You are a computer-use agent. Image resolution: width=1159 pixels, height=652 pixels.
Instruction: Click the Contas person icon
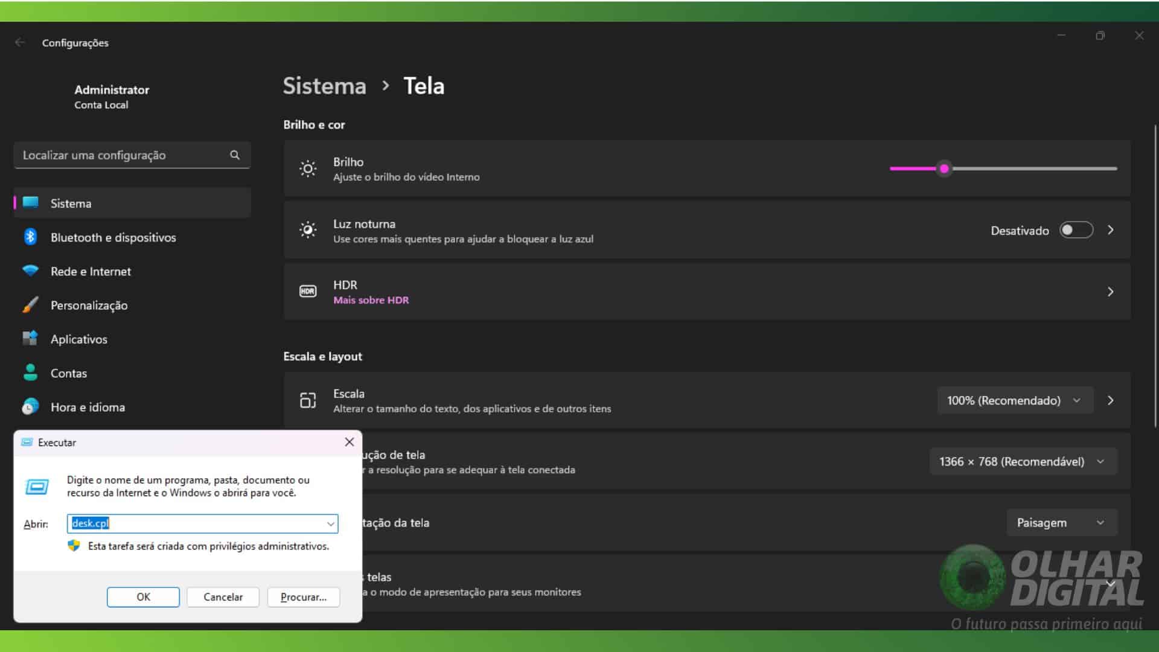(30, 372)
